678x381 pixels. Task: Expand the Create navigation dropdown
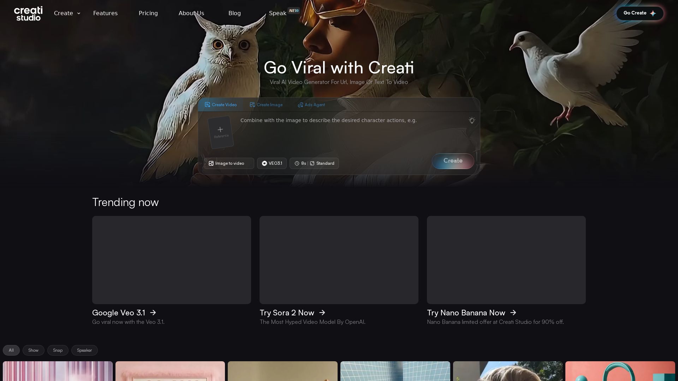click(67, 13)
